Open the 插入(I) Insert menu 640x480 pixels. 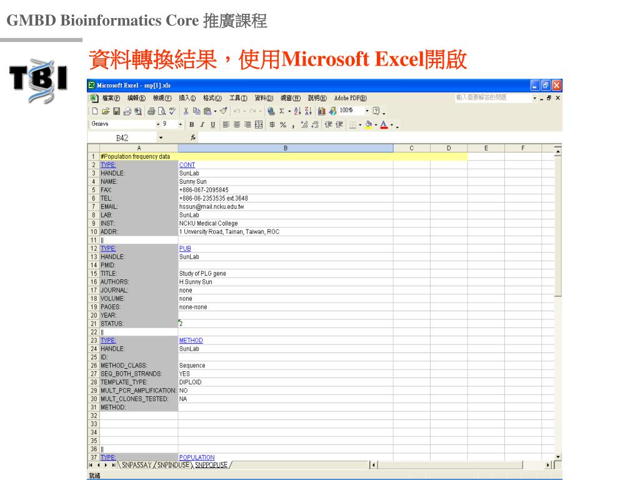coord(187,98)
